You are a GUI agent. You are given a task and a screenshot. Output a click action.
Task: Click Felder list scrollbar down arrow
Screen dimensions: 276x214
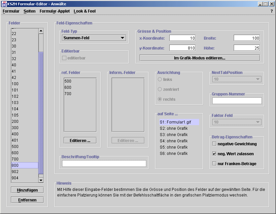pos(41,180)
